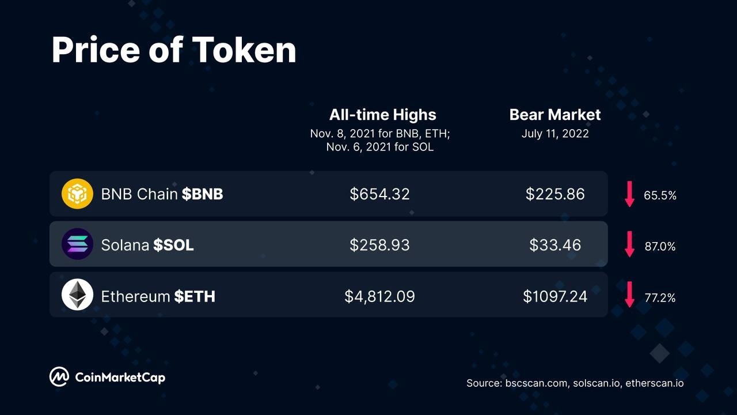Click the red down arrow beside 77.2%
This screenshot has width=737, height=415.
[x=629, y=295]
